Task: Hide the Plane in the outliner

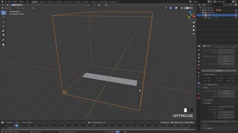Action: [236, 18]
